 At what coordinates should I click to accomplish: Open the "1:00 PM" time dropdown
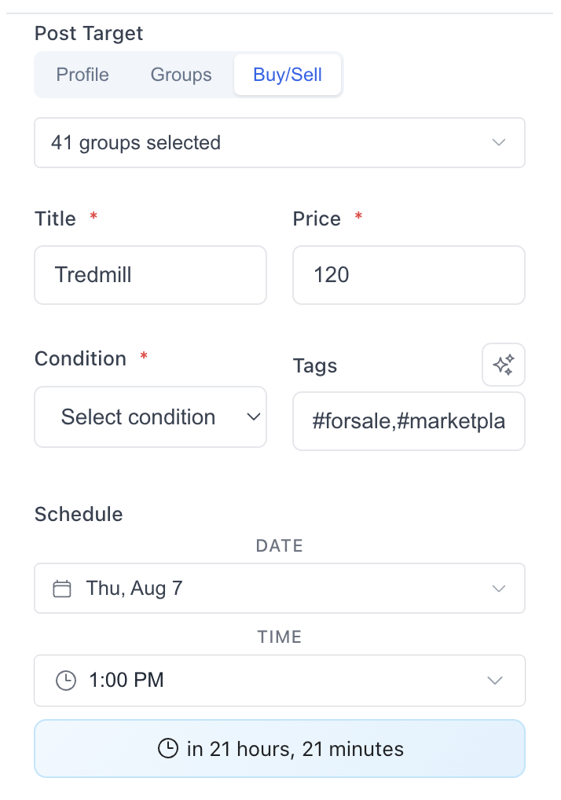click(x=279, y=680)
